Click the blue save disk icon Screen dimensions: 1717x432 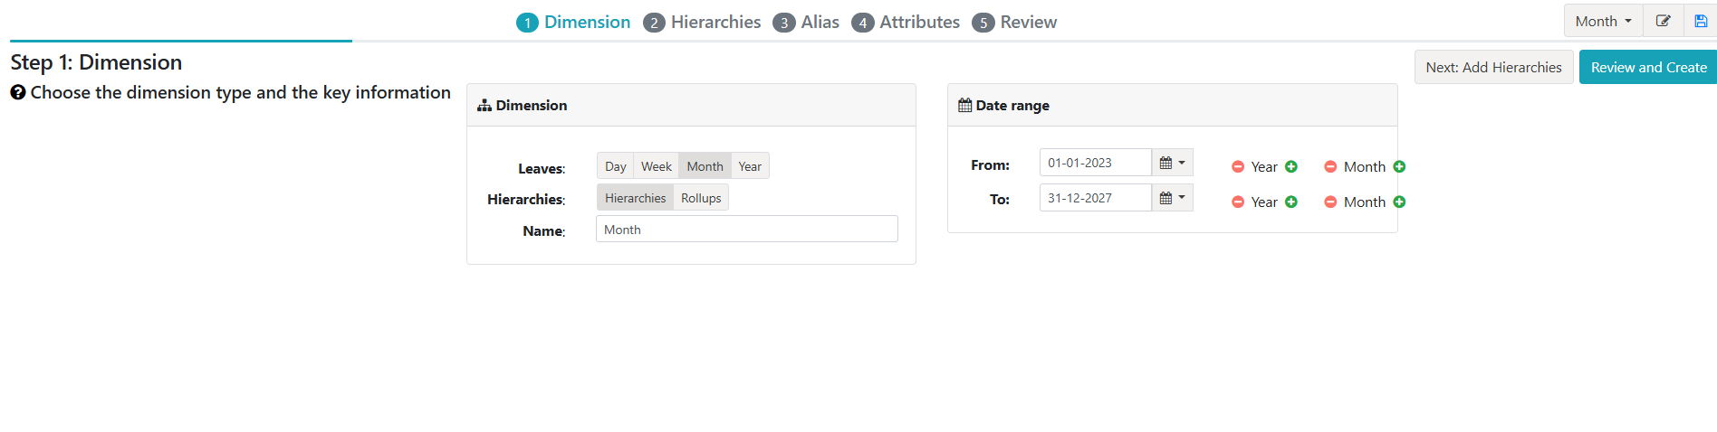(1701, 21)
